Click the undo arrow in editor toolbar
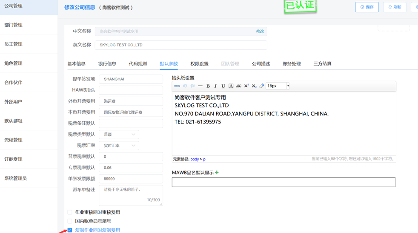The width and height of the screenshot is (418, 233). tap(185, 86)
